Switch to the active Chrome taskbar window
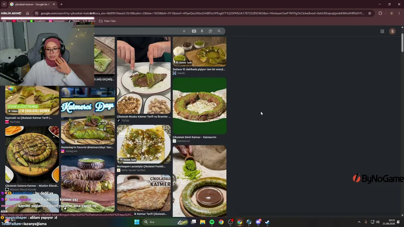The height and width of the screenshot is (227, 404). coord(240,222)
